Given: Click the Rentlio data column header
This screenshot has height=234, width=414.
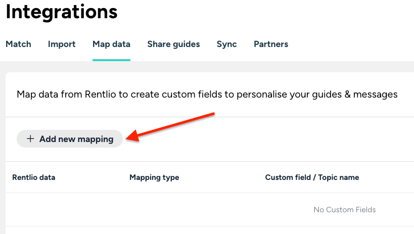Looking at the screenshot, I should click(x=33, y=177).
